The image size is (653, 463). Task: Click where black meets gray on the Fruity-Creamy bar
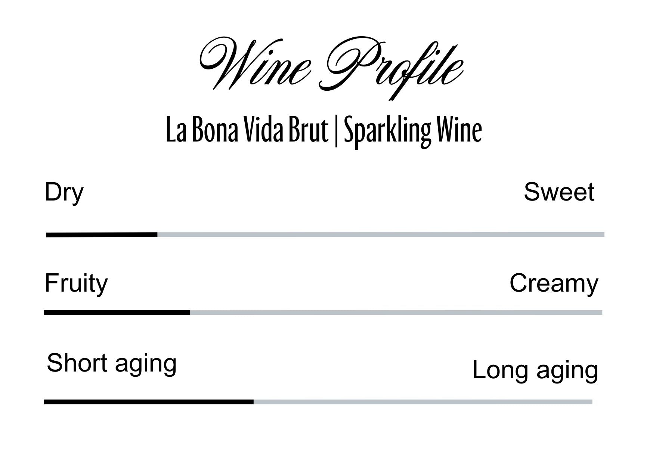click(x=189, y=313)
